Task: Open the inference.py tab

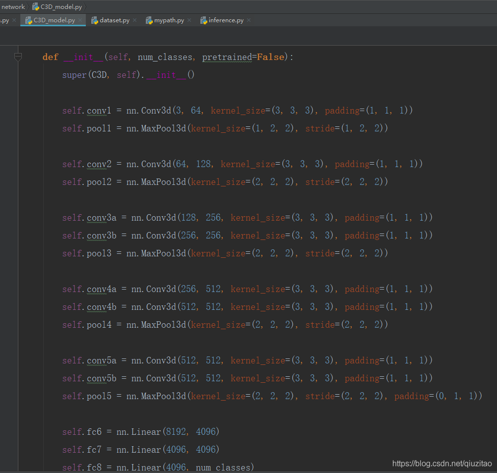Action: coord(226,20)
